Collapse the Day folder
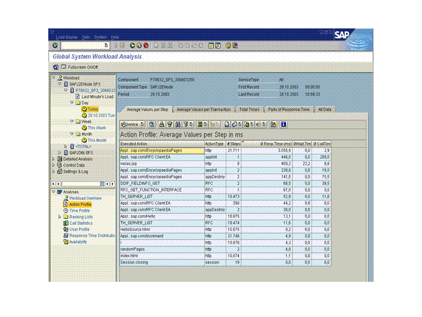Viewport: 422px width, 317px height. [x=72, y=102]
